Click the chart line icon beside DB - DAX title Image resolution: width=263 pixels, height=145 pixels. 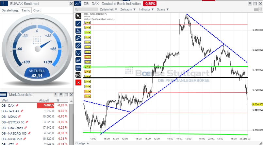[78, 4]
